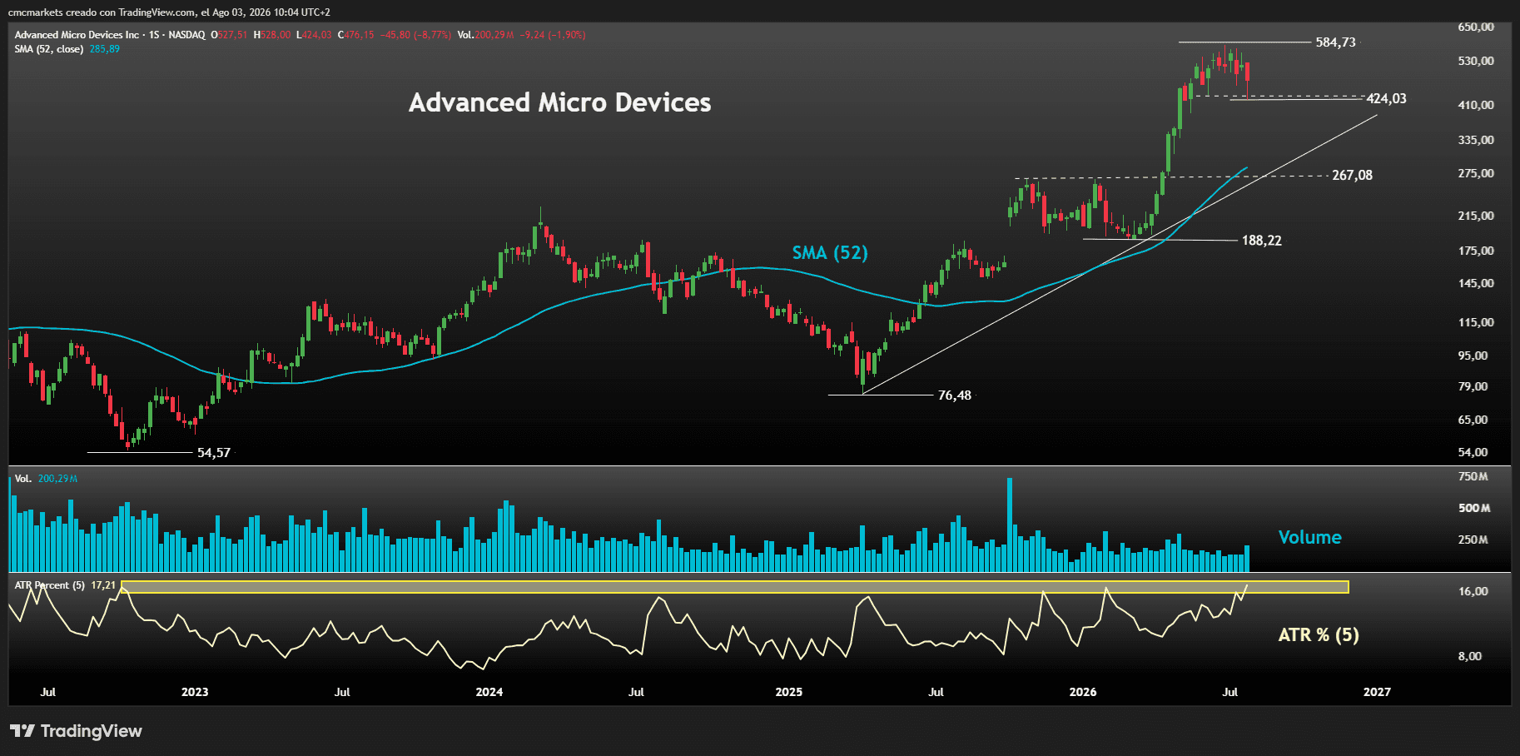The image size is (1520, 756).
Task: Click the "Vol. 200,29M" volume pane legend
Action: point(46,479)
